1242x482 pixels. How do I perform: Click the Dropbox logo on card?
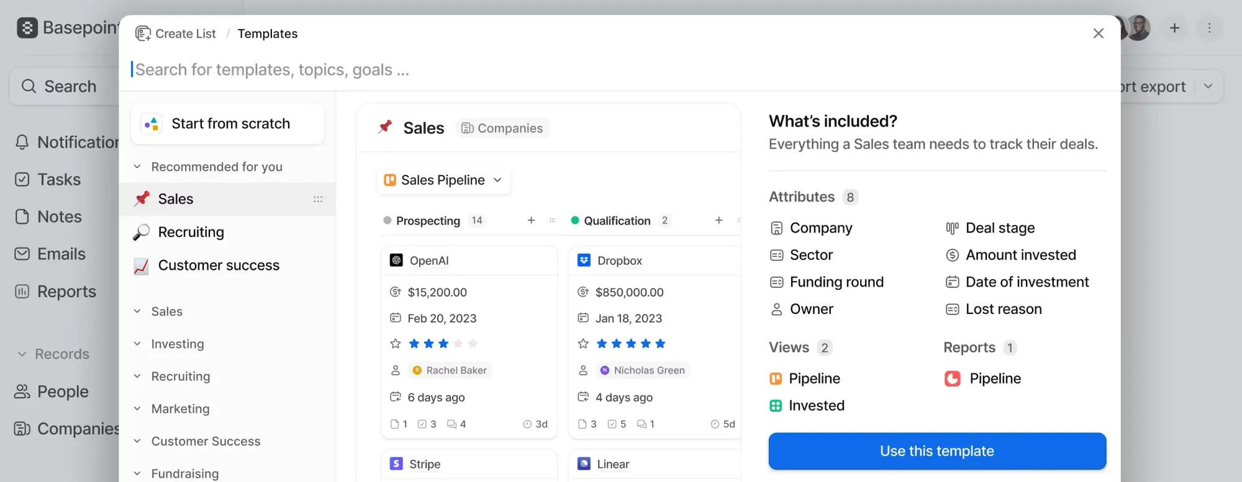[584, 261]
